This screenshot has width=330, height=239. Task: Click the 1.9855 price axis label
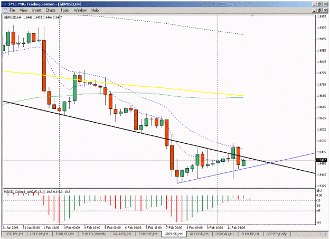pos(322,50)
